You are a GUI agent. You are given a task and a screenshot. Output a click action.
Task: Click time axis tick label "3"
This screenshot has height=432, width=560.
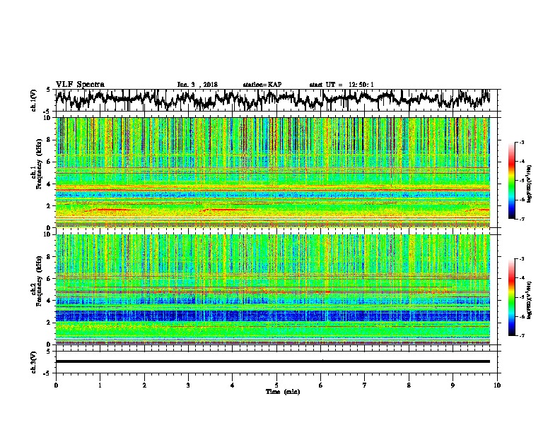point(188,385)
